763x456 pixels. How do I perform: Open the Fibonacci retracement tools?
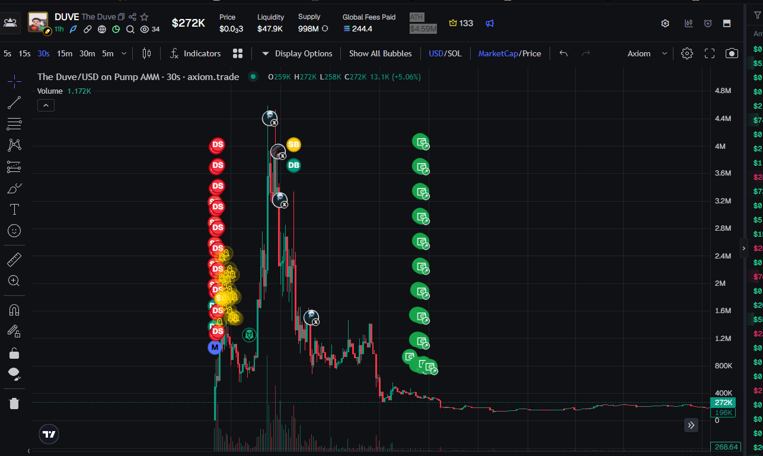(x=14, y=124)
